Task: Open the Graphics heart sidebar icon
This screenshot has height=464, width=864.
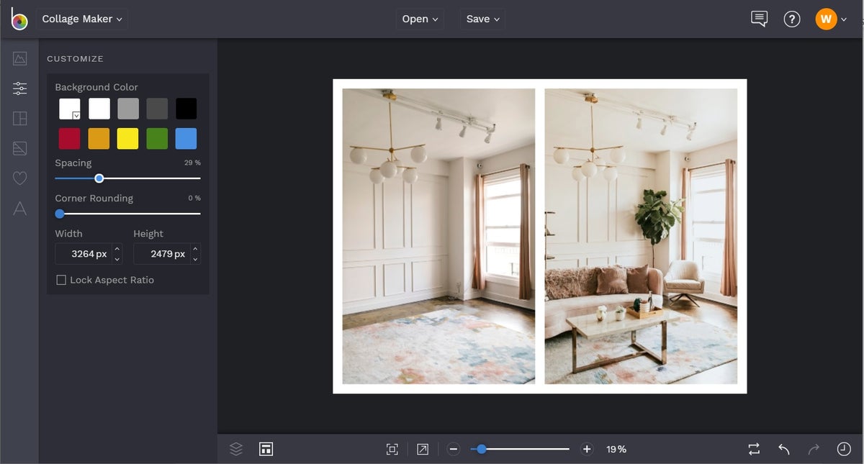Action: click(19, 178)
